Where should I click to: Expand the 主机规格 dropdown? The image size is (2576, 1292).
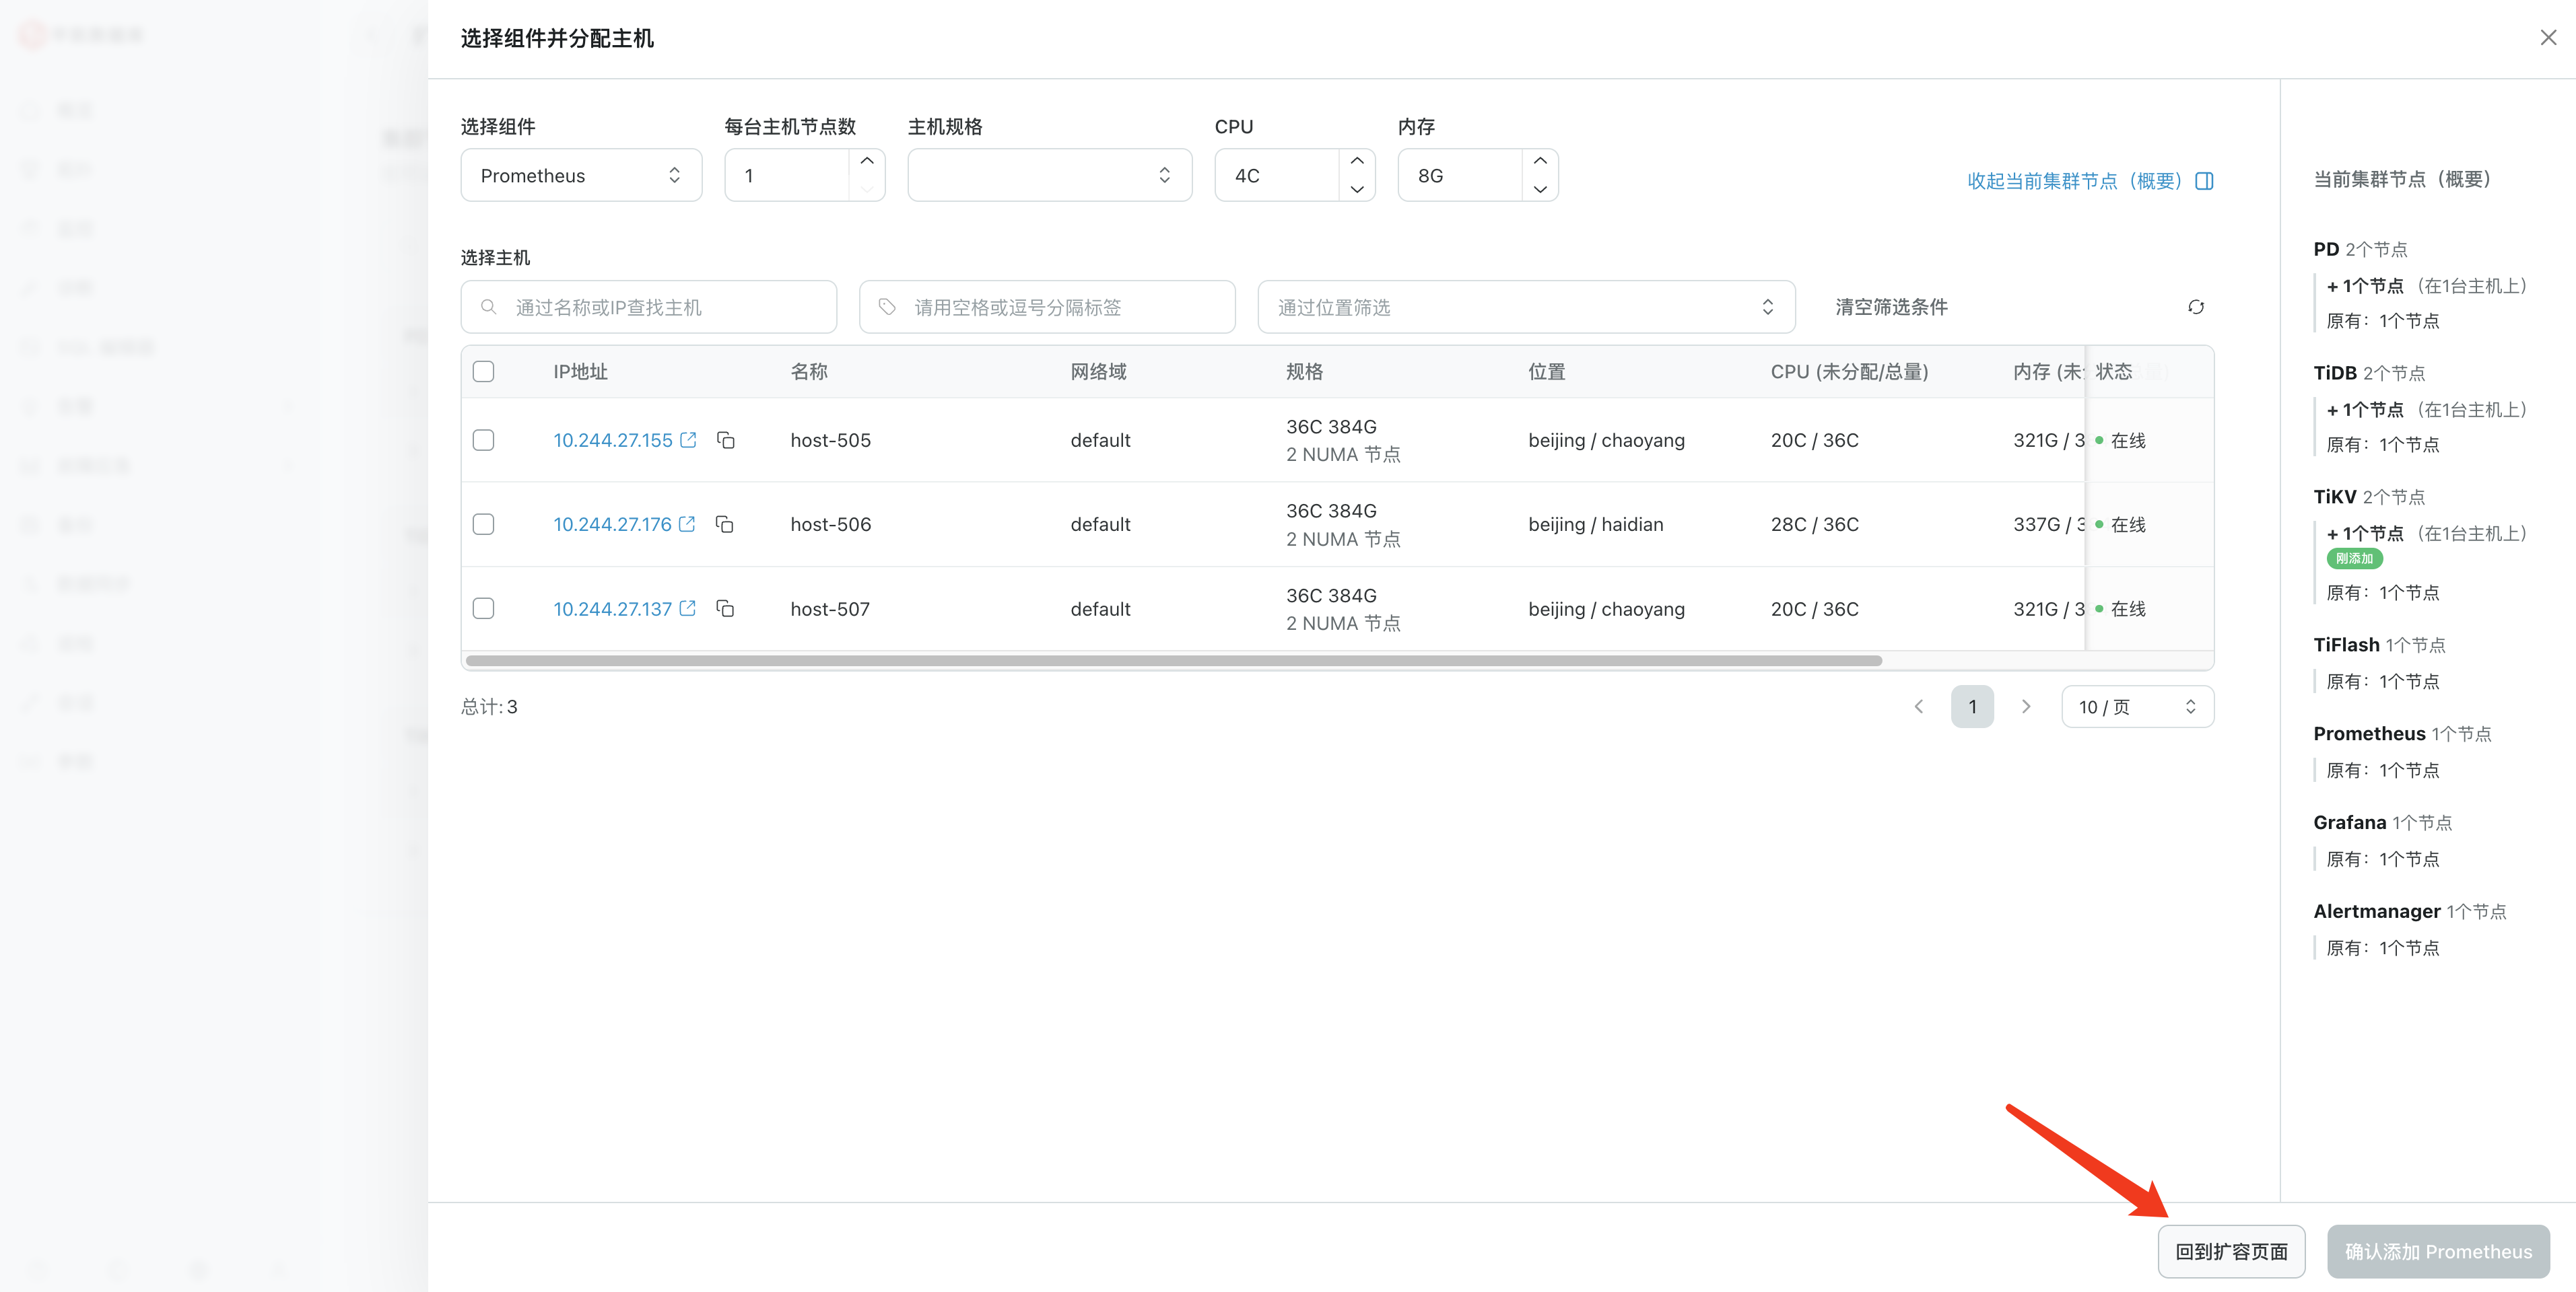tap(1049, 176)
